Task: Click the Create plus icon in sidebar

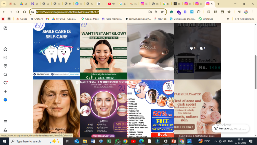Action: coord(5,91)
